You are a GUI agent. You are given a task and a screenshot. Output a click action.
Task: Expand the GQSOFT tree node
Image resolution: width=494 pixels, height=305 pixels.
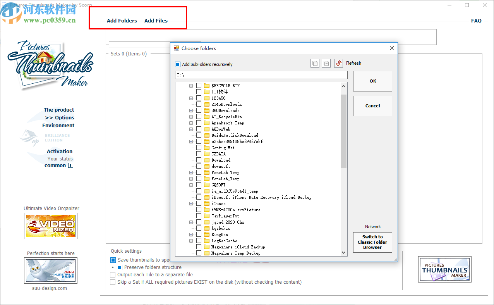click(x=191, y=185)
